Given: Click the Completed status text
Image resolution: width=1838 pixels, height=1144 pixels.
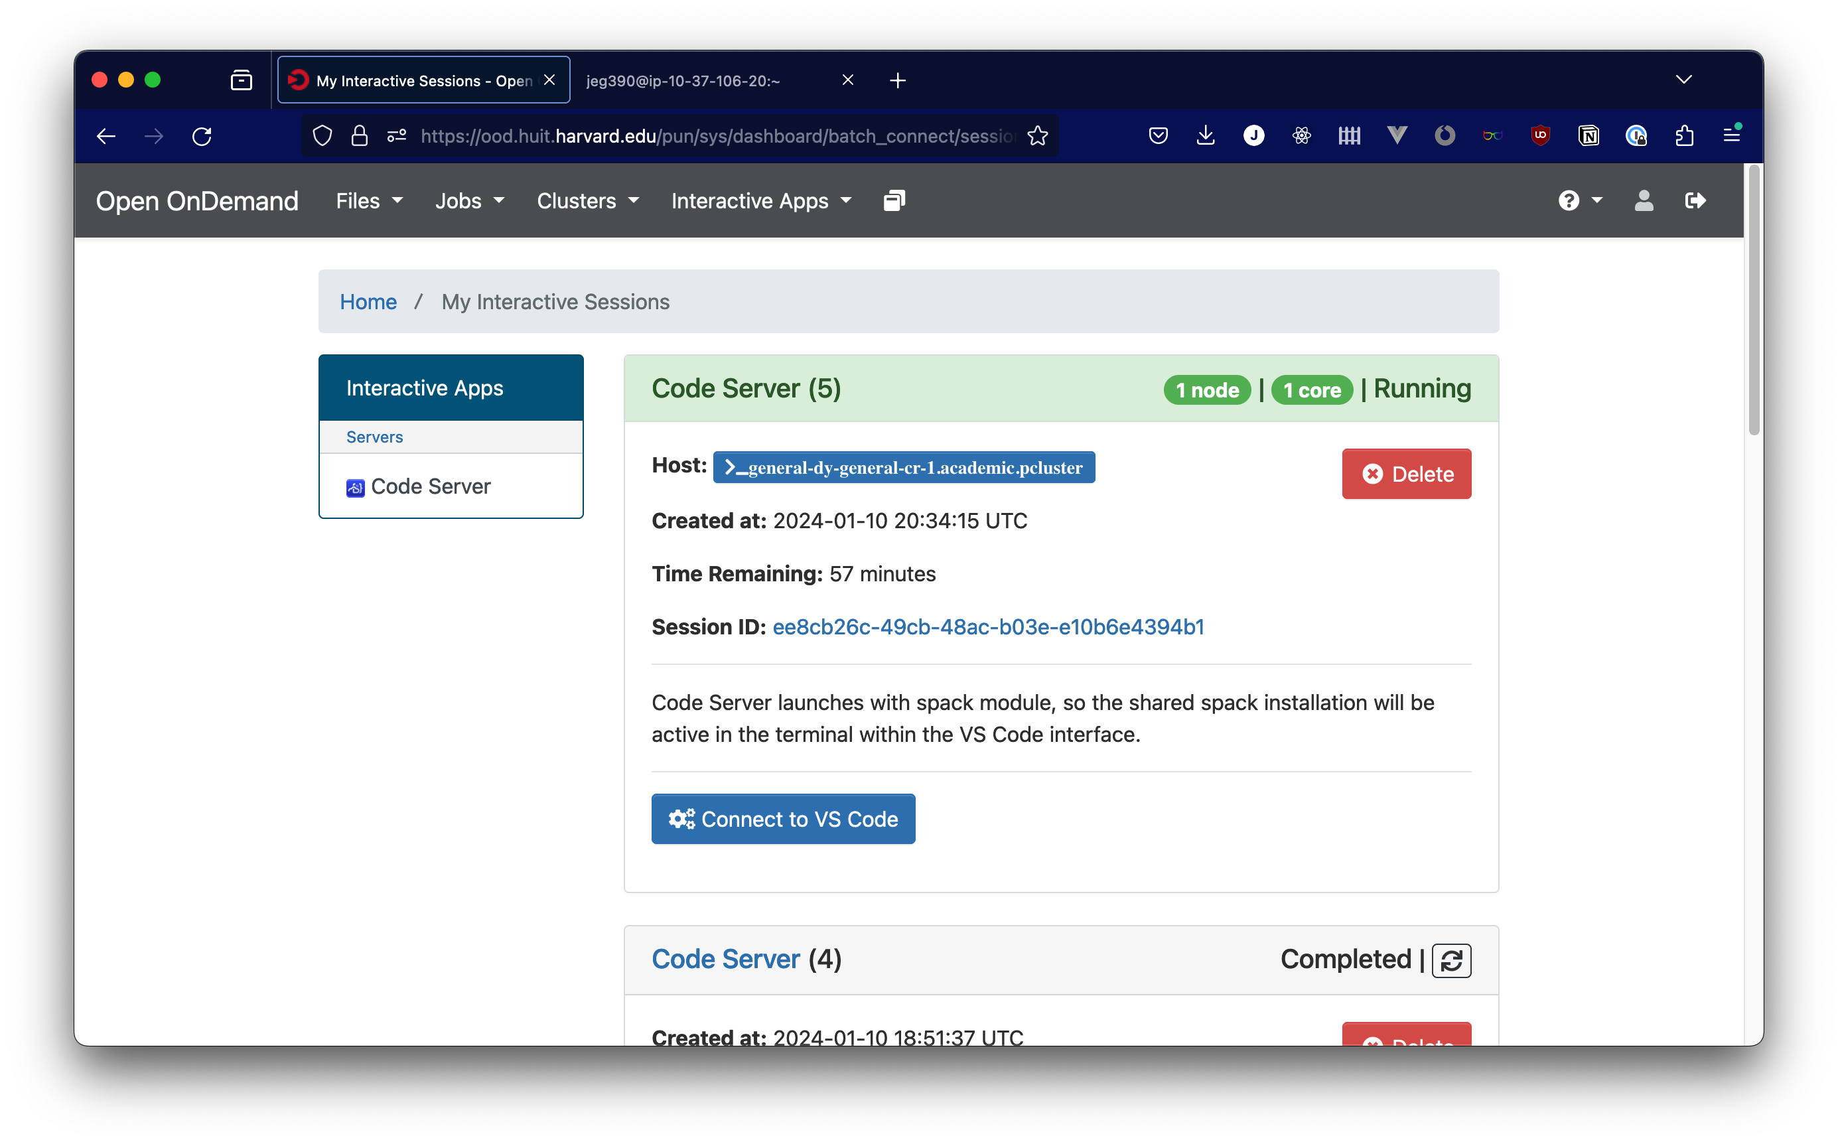Looking at the screenshot, I should coord(1346,960).
